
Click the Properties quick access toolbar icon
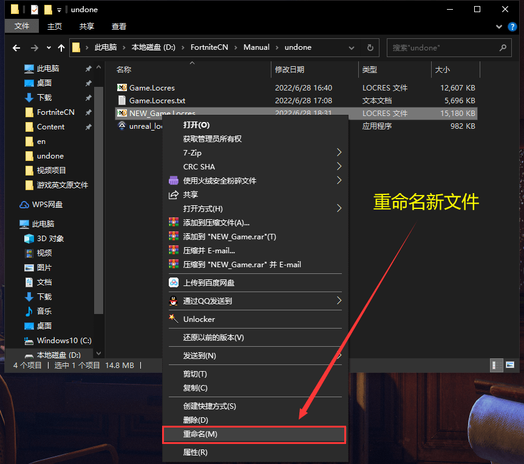tap(35, 9)
